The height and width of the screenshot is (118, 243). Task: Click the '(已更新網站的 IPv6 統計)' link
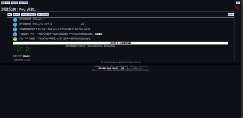(22, 60)
